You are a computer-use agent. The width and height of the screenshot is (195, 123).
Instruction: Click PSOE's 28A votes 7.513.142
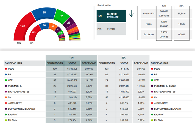click(x=124, y=69)
